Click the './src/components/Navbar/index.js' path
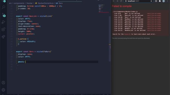Screen dimensions: 170x95 click(x=125, y=12)
